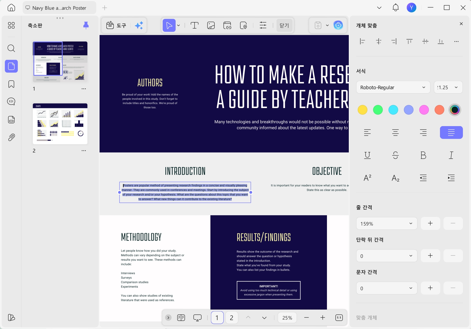471x329 pixels.
Task: Open the adjustment sliders settings icon
Action: 263,26
